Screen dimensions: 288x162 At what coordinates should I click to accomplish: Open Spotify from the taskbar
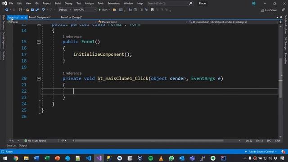click(x=151, y=158)
